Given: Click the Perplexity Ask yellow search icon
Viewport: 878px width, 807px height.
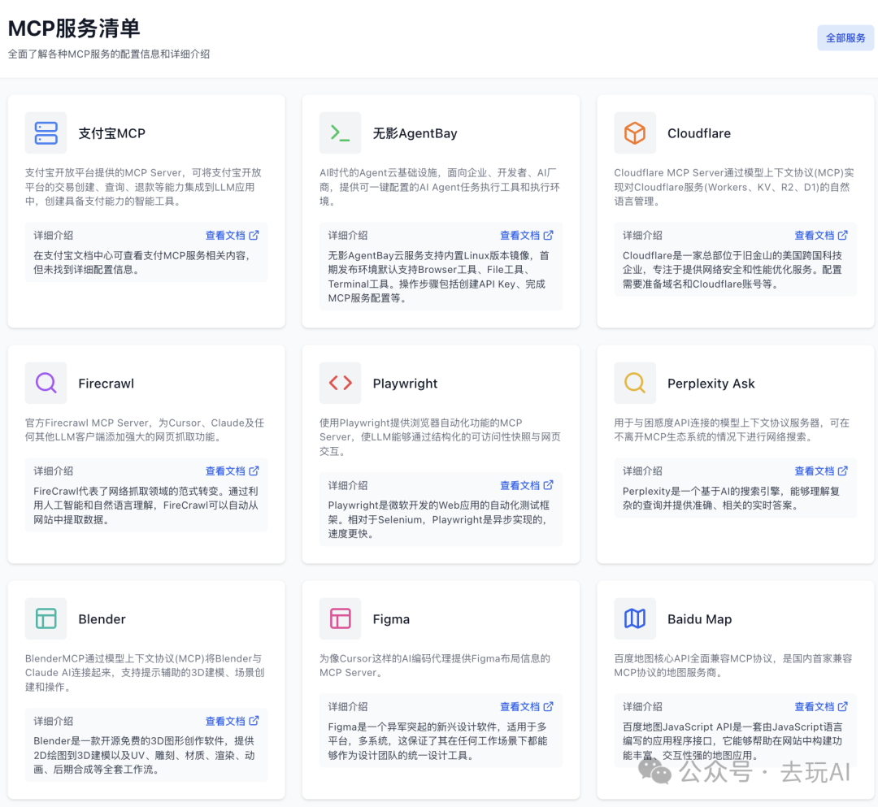Looking at the screenshot, I should click(x=635, y=384).
